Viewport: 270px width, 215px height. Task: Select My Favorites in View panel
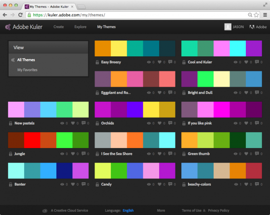click(x=27, y=70)
